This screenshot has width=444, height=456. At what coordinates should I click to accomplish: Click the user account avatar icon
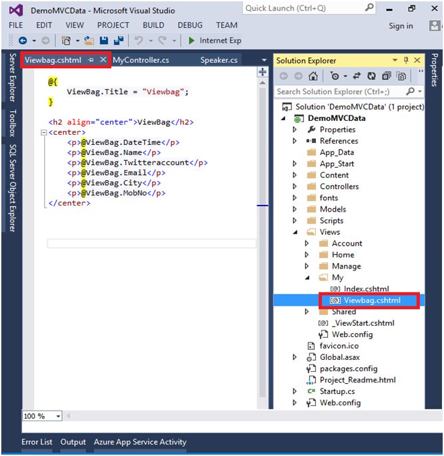pos(435,26)
